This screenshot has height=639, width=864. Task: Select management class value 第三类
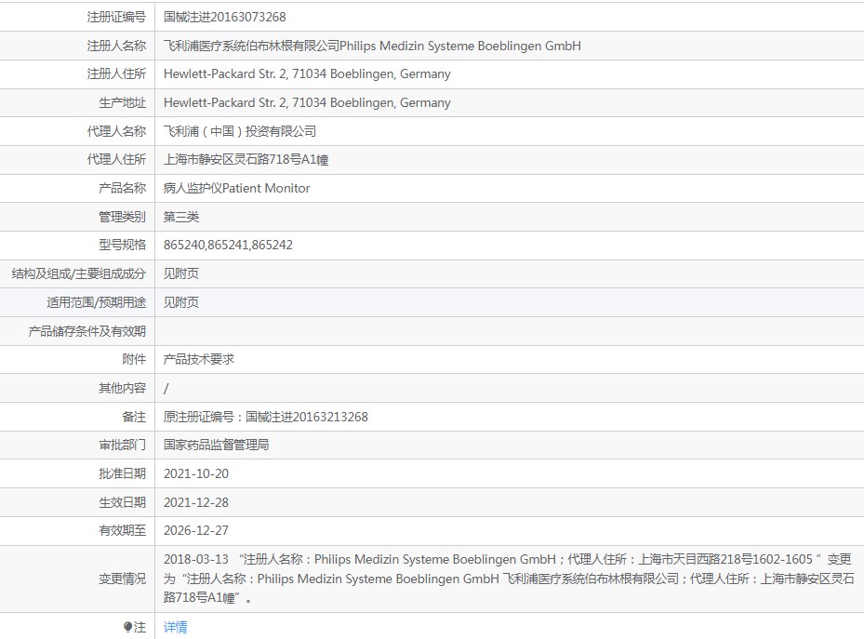click(181, 217)
